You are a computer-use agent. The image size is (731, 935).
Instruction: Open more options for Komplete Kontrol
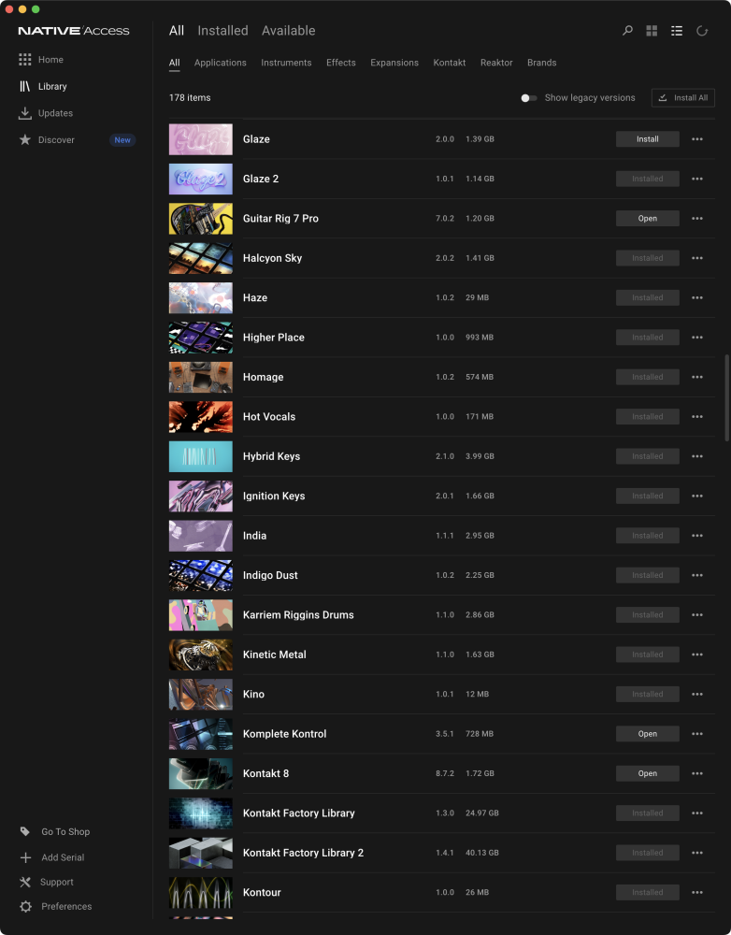697,734
